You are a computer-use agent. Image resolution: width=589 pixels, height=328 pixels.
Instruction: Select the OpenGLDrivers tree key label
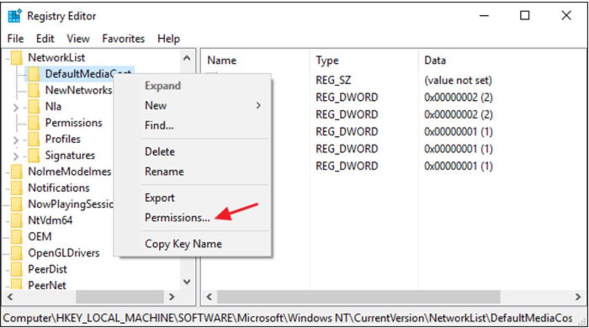point(63,253)
